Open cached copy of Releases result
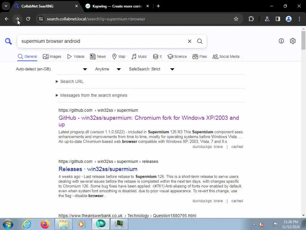 click(x=237, y=201)
